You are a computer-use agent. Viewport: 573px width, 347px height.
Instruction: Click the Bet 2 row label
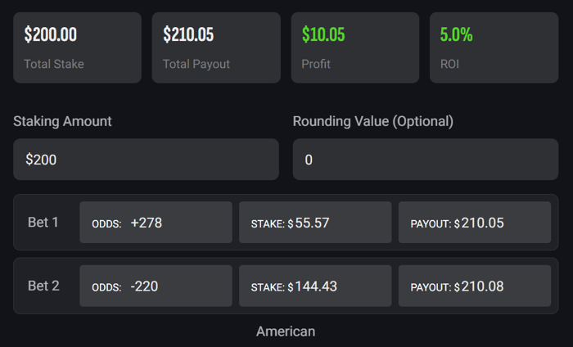[x=43, y=286]
